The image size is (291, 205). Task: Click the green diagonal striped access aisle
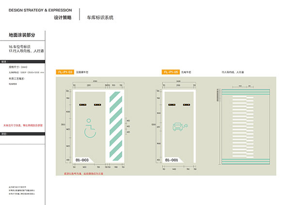click(116, 126)
